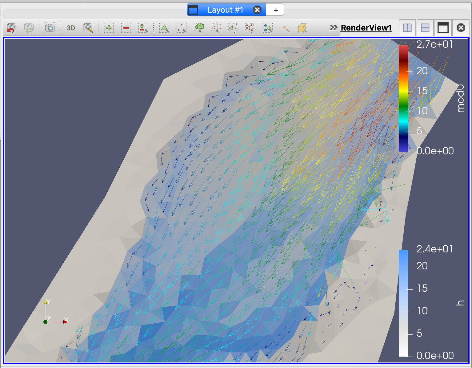Capture a screenshot with the camera icon
Image resolution: width=472 pixels, height=368 pixels.
[50, 28]
